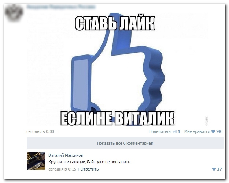Click 'Ответить' to reply to the comment

click(x=89, y=169)
